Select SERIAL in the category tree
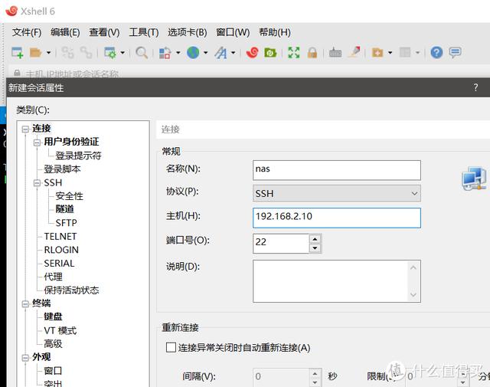 (x=59, y=263)
